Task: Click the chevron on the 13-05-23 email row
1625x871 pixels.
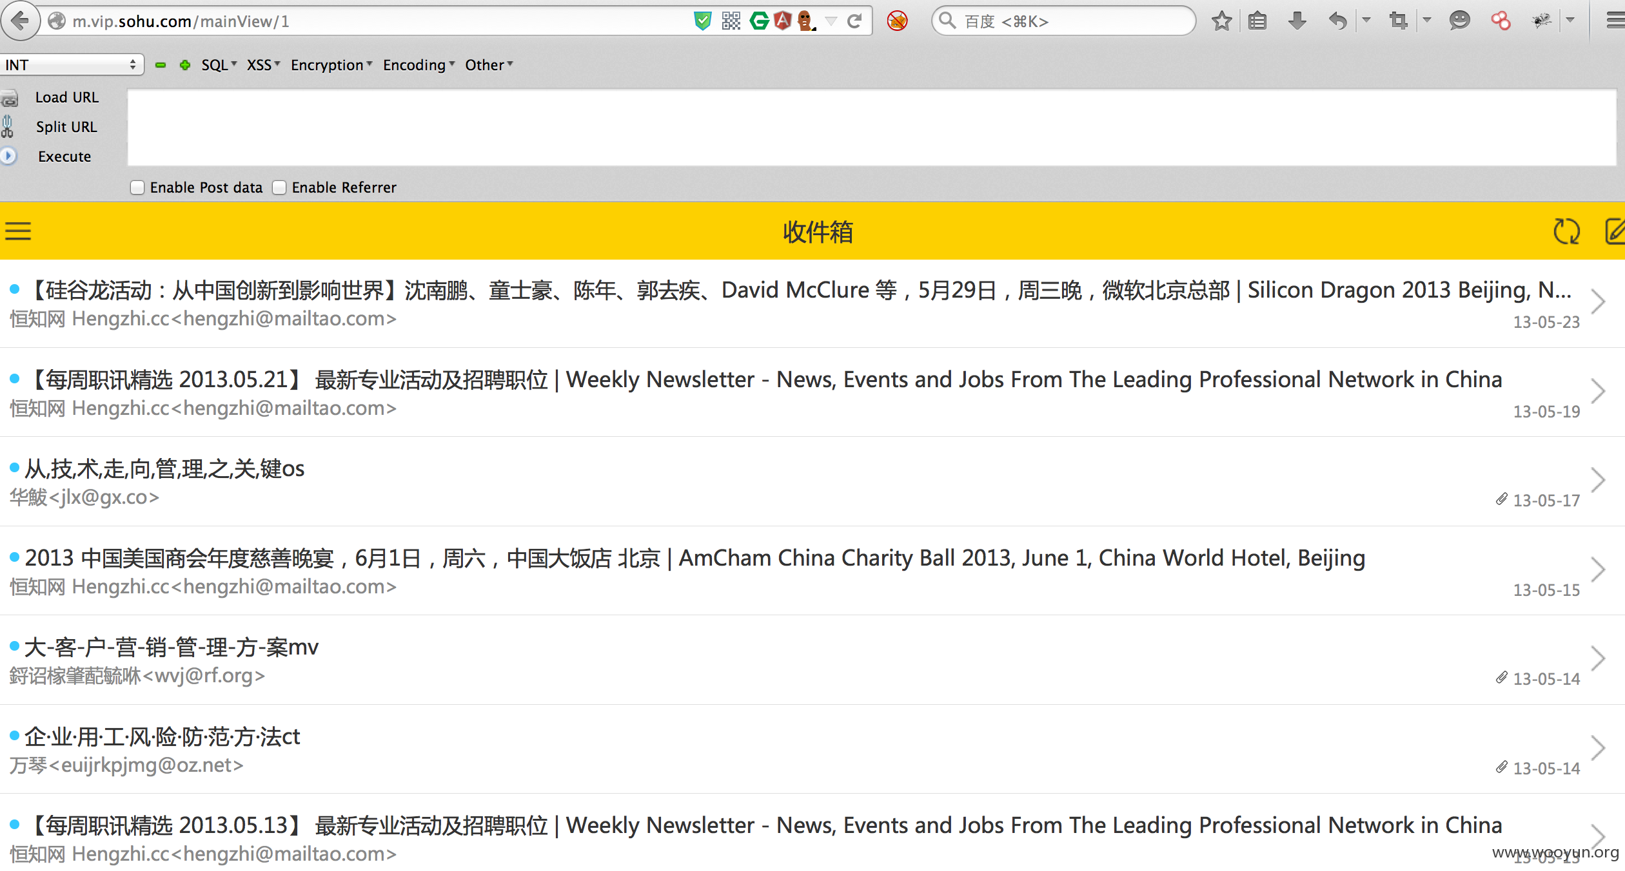Action: (x=1599, y=301)
